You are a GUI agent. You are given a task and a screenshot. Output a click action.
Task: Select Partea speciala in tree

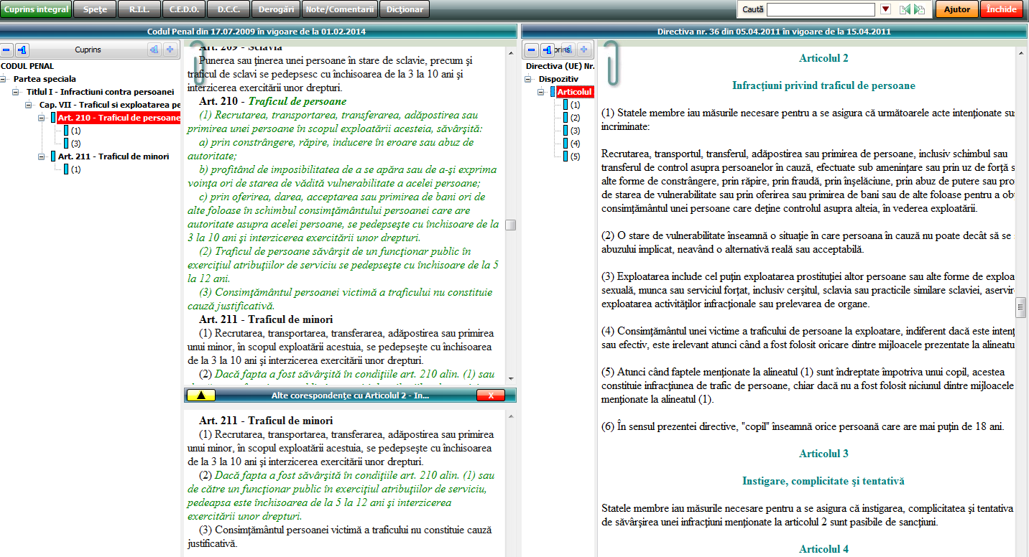45,79
